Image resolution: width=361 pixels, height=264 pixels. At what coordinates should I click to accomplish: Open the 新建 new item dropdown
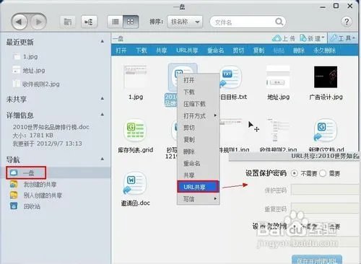312,38
